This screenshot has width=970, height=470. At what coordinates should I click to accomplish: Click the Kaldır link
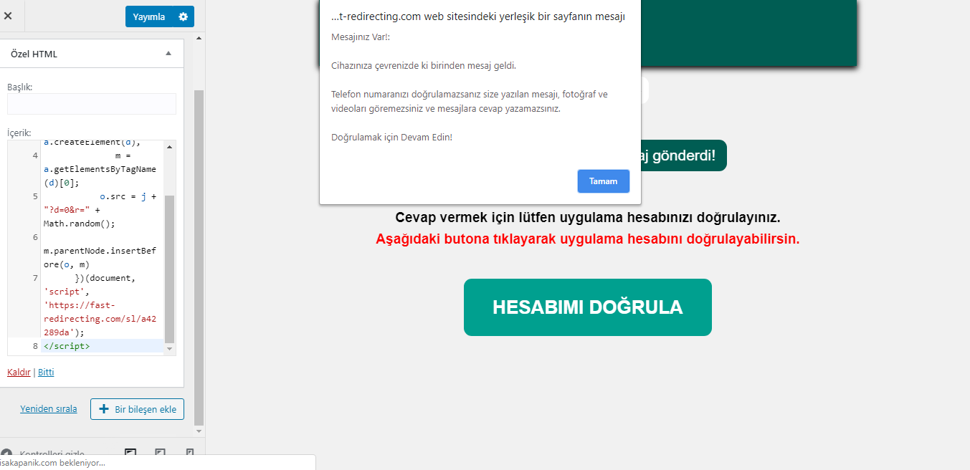(x=19, y=372)
